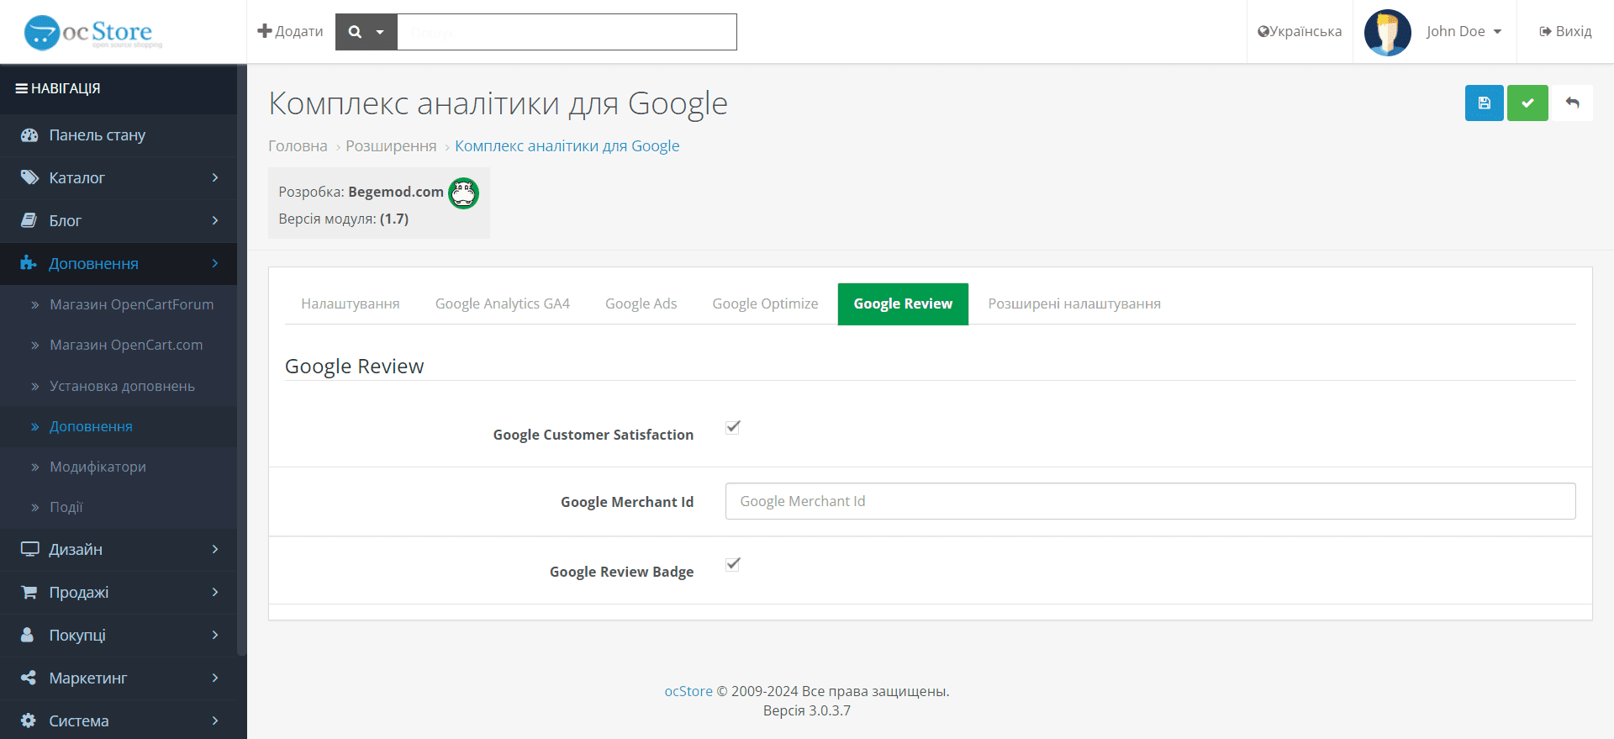Open Розширені налаштування tab
Image resolution: width=1614 pixels, height=739 pixels.
pyautogui.click(x=1074, y=304)
